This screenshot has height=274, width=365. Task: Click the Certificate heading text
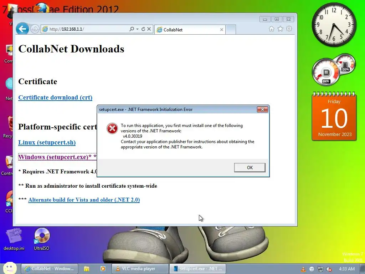[38, 81]
